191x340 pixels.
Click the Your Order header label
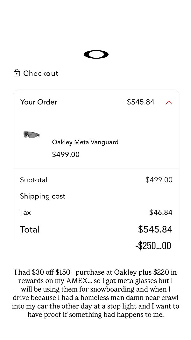(x=39, y=102)
